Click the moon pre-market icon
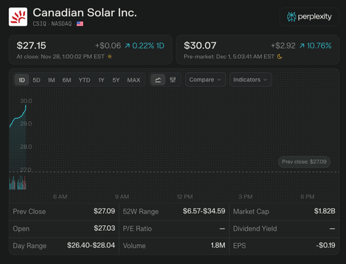 click(280, 57)
